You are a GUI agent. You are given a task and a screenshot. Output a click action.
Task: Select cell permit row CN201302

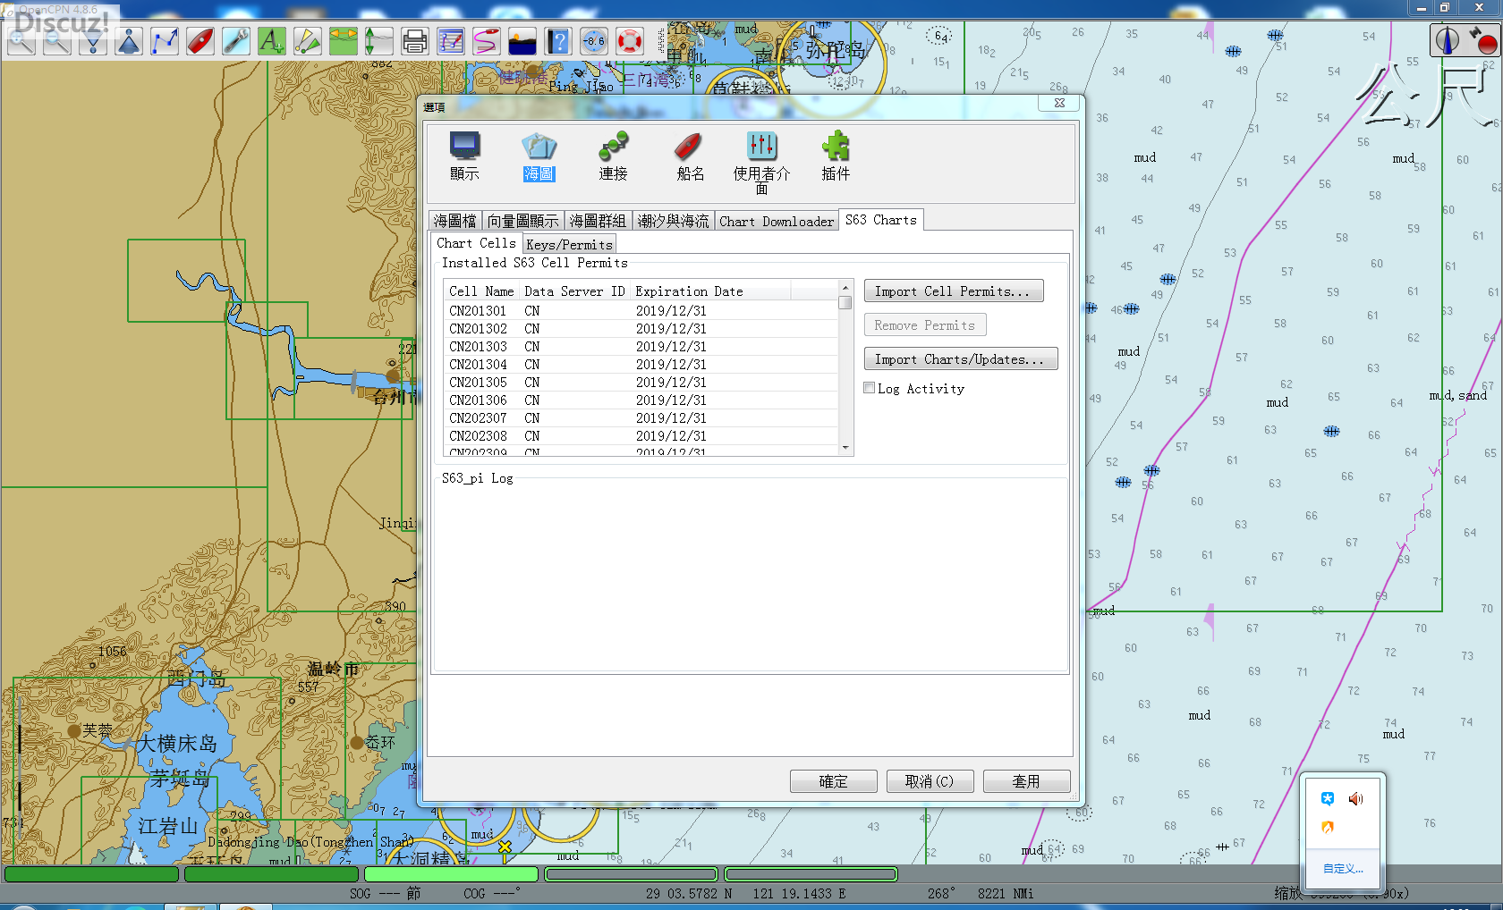(641, 329)
